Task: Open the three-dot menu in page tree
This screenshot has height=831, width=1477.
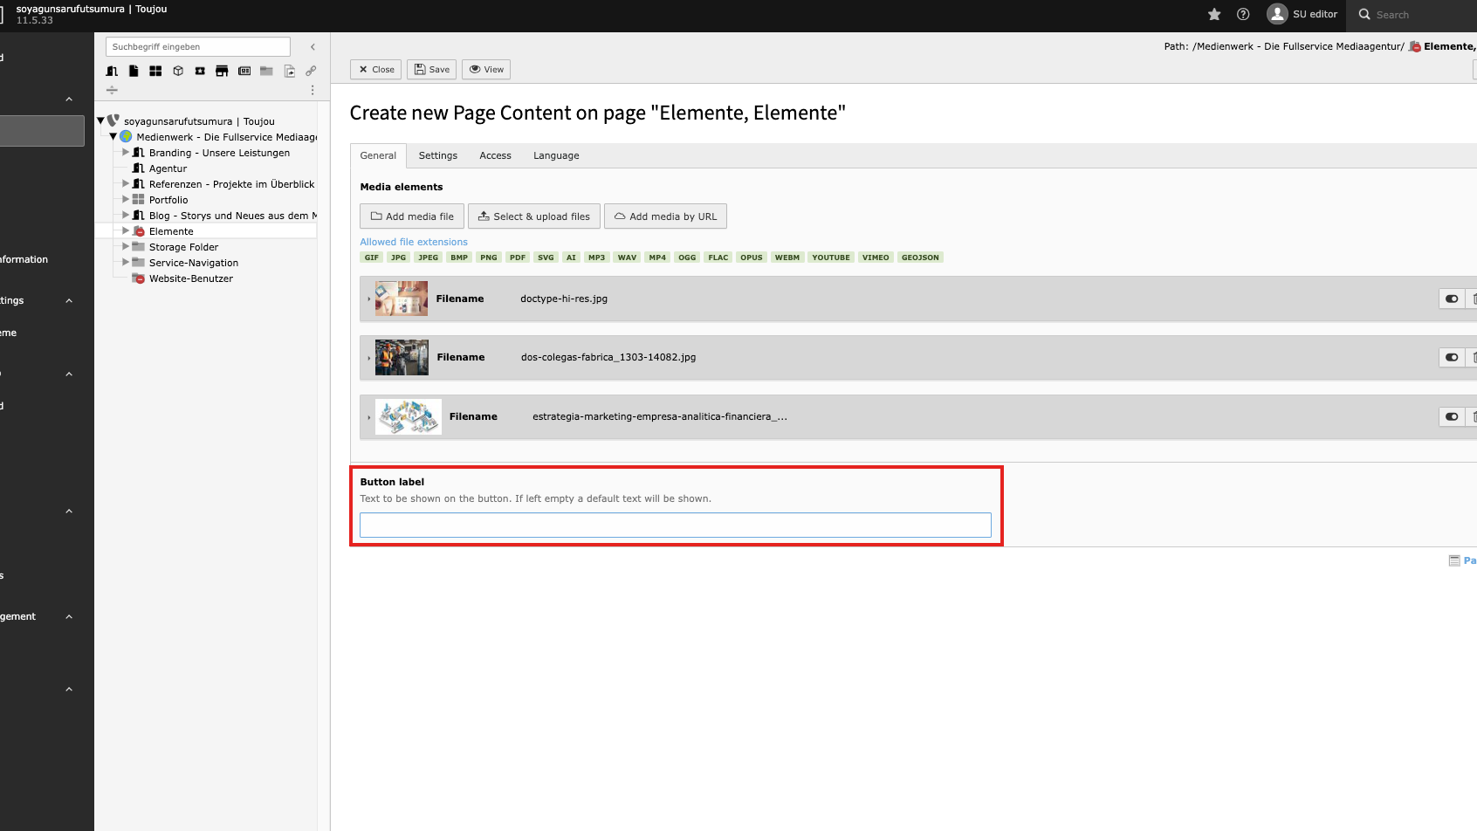Action: [x=313, y=90]
